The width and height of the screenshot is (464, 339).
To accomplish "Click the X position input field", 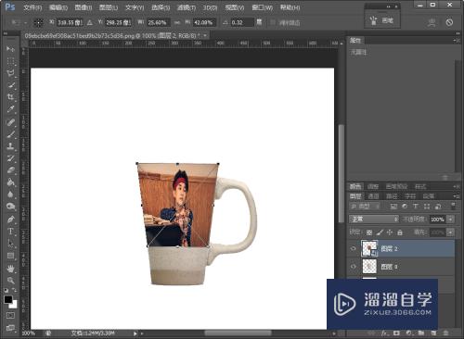I will tap(70, 22).
